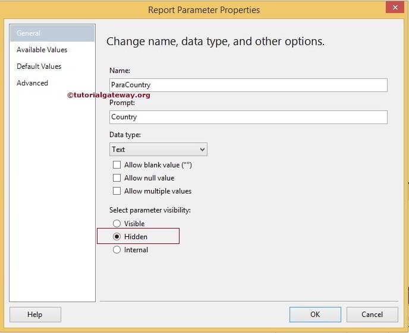Focus the Prompt field containing Country
The image size is (409, 333).
pyautogui.click(x=248, y=117)
